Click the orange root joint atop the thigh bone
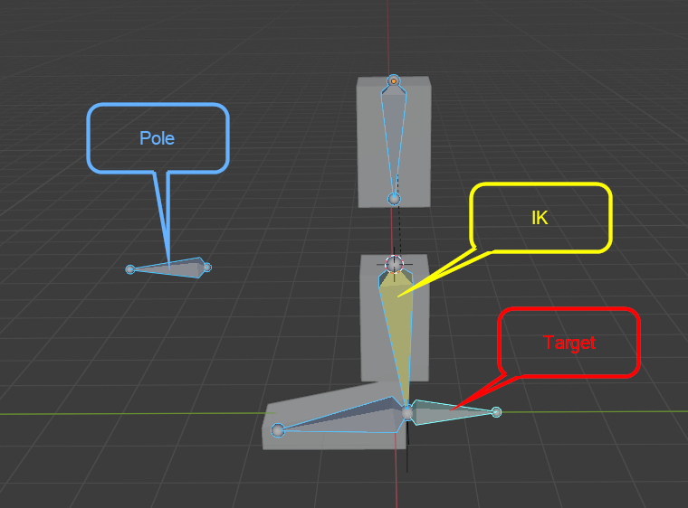Image resolution: width=688 pixels, height=508 pixels. 394,81
